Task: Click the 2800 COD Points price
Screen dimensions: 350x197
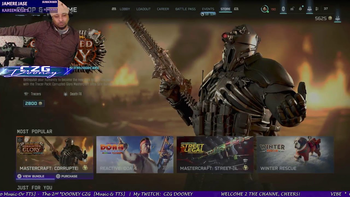Action: pyautogui.click(x=34, y=103)
